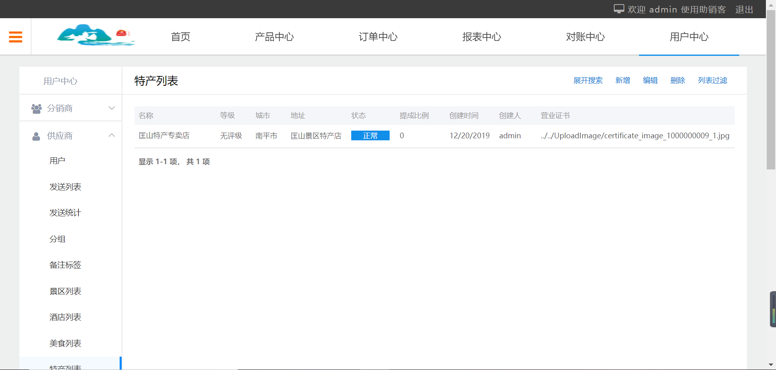This screenshot has width=776, height=370.
Task: Click 删除 to delete selected record
Action: [678, 80]
